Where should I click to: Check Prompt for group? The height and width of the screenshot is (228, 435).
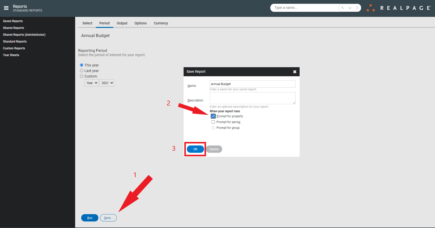tap(213, 128)
